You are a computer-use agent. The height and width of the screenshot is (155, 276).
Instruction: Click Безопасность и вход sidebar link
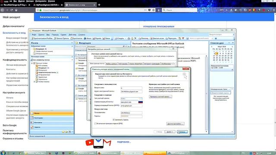coord(14,33)
